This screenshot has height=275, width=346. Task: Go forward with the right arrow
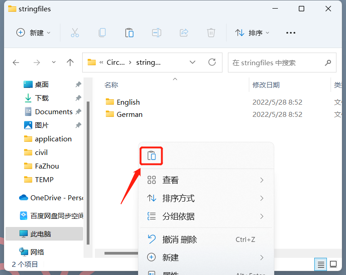pos(37,63)
